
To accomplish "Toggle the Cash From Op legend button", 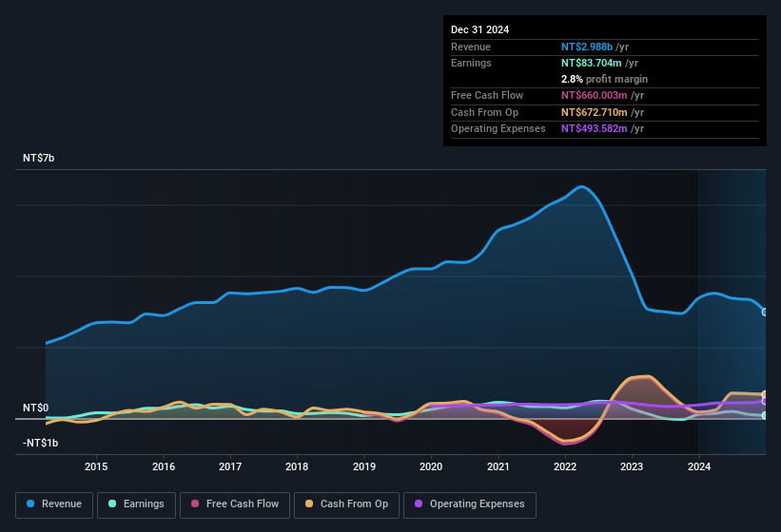I will [x=346, y=504].
